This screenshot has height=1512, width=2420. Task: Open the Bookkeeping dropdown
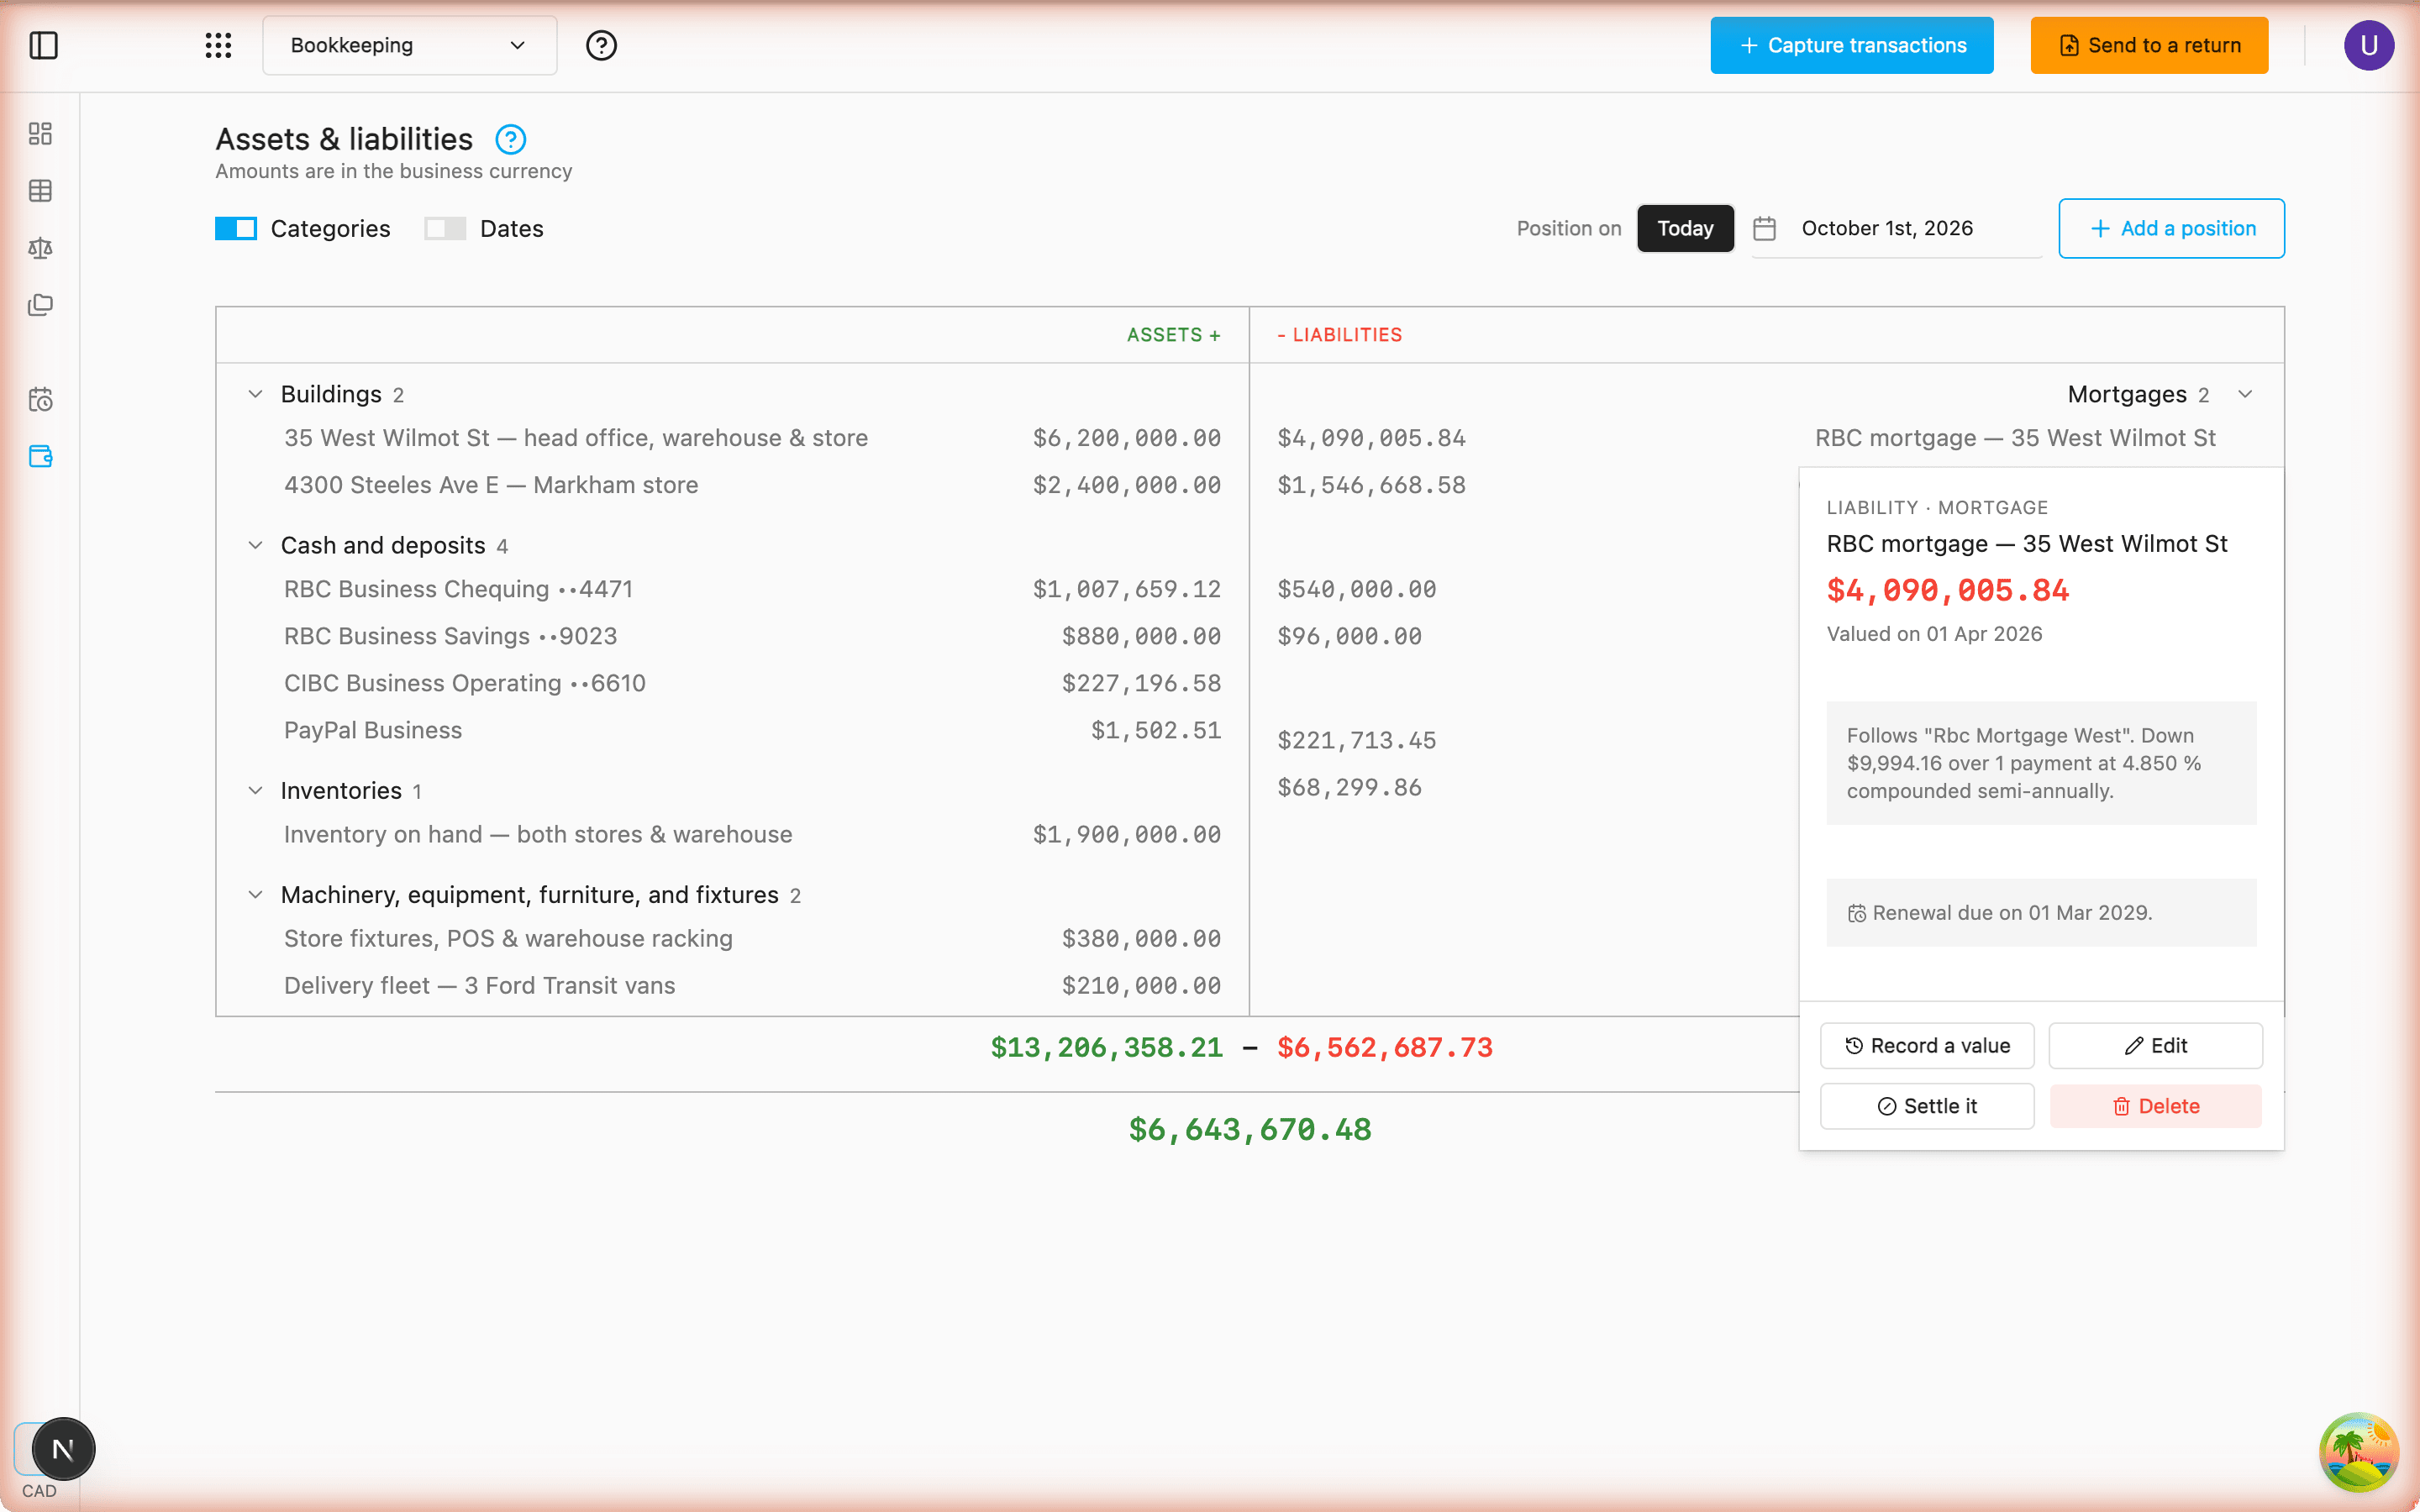click(410, 45)
